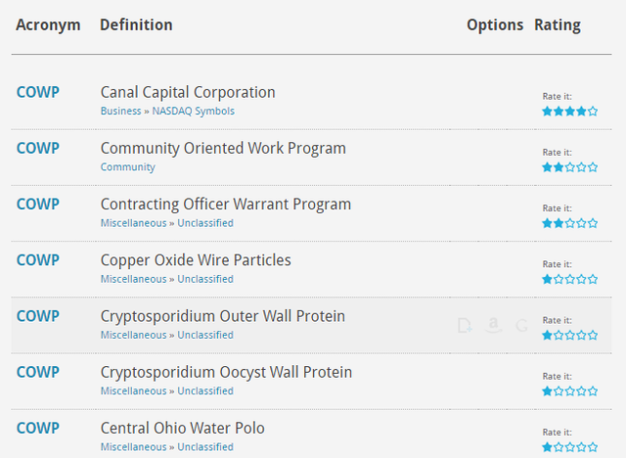Click the Community category link
This screenshot has height=458, width=626.
pos(127,167)
